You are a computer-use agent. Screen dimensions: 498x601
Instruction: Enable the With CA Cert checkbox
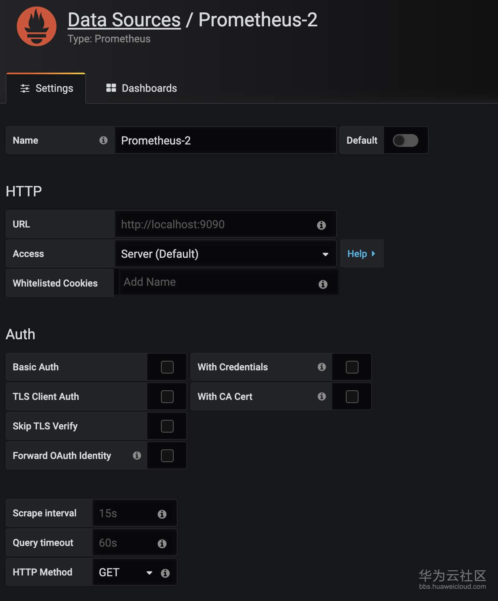352,397
